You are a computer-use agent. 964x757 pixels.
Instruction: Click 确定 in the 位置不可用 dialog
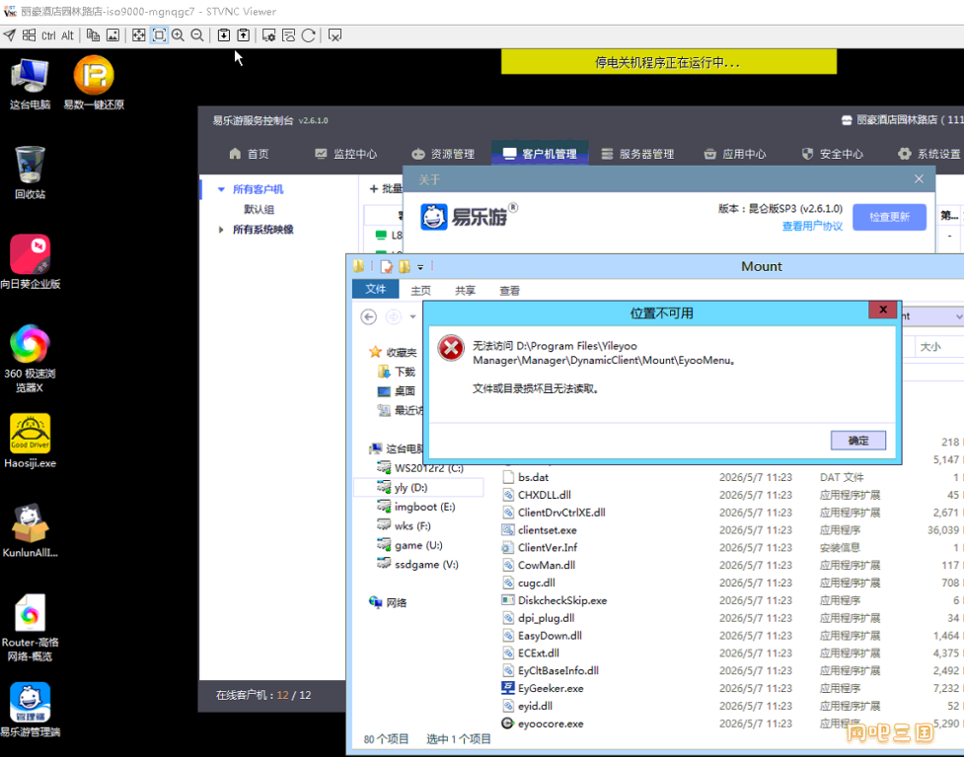(x=858, y=441)
